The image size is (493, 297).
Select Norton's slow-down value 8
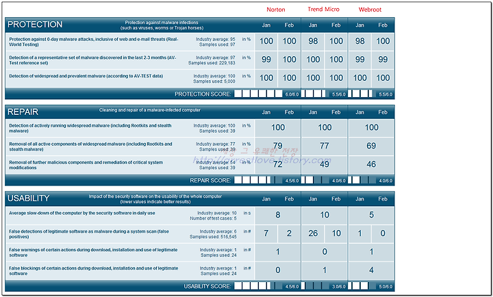pos(277,215)
